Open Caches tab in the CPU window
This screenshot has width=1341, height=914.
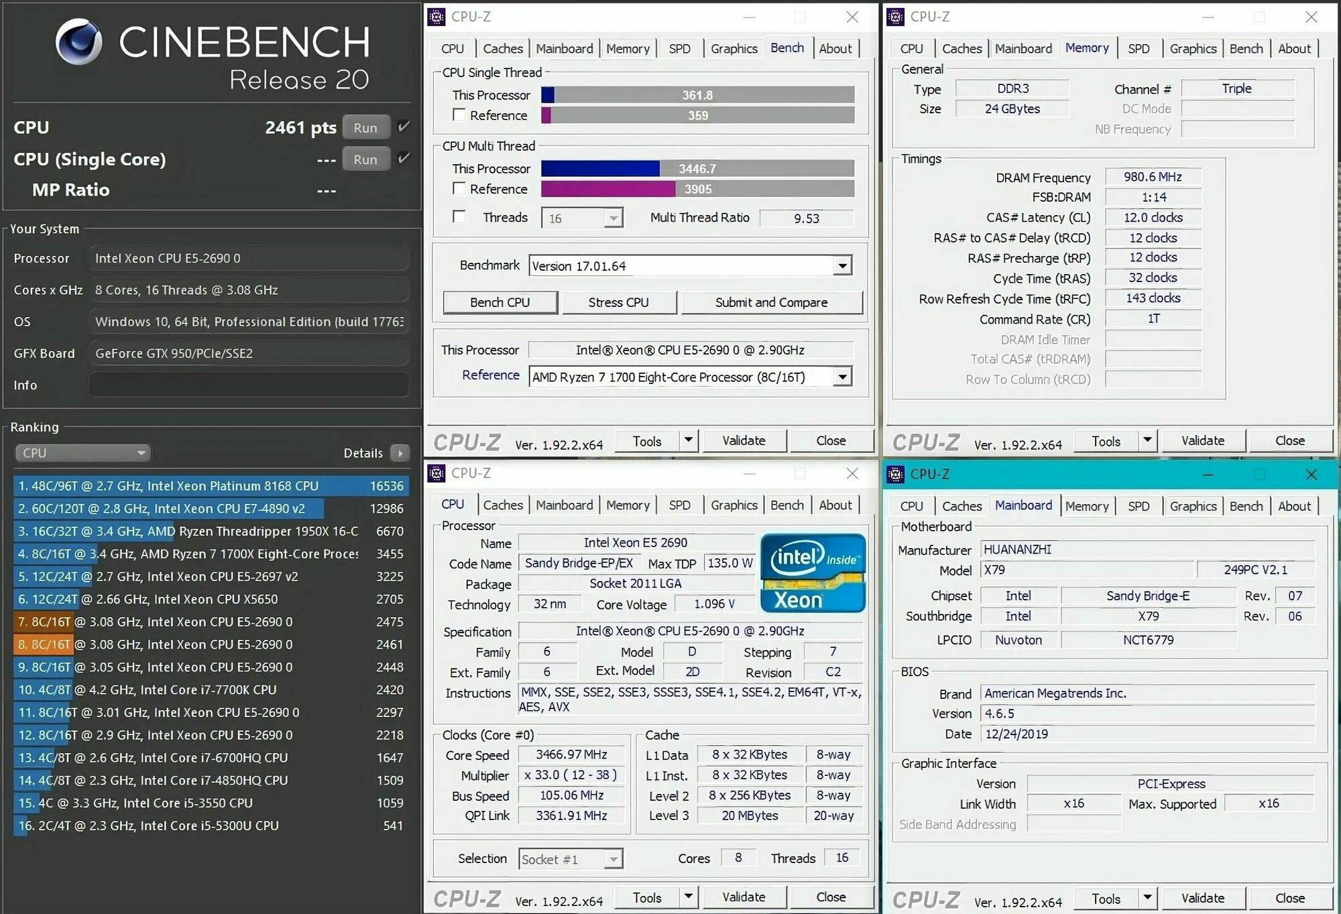click(502, 505)
